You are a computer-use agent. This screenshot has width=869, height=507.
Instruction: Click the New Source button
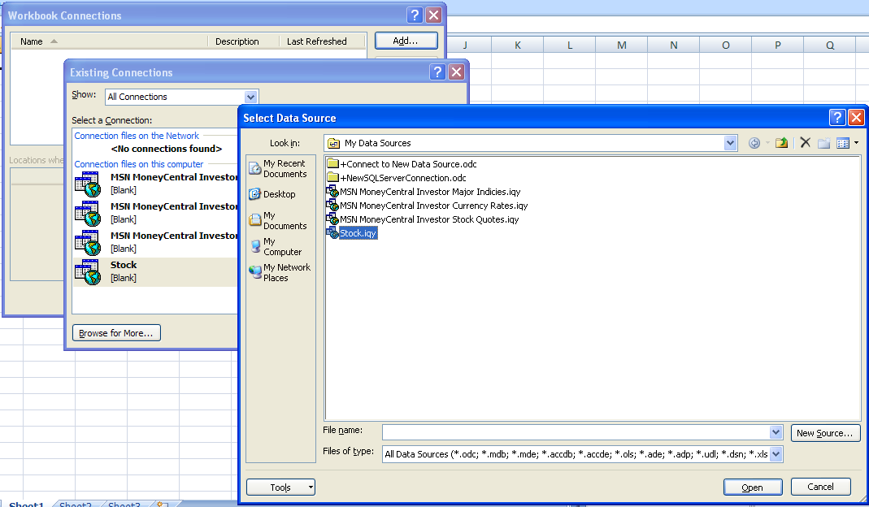tap(825, 432)
